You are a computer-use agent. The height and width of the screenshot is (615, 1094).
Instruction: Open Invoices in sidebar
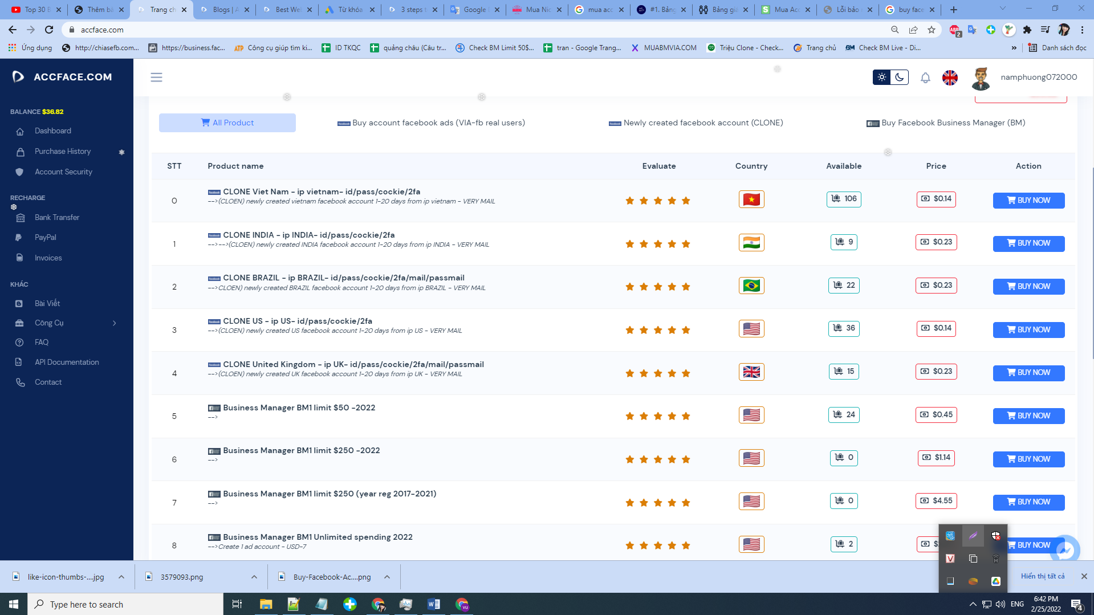click(x=48, y=258)
